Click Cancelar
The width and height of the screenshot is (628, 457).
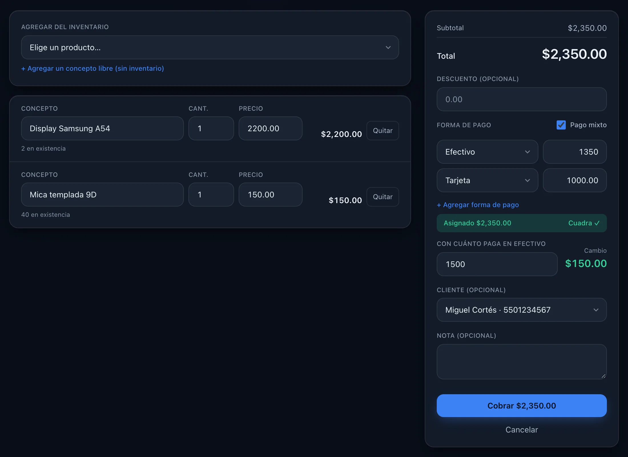click(522, 430)
